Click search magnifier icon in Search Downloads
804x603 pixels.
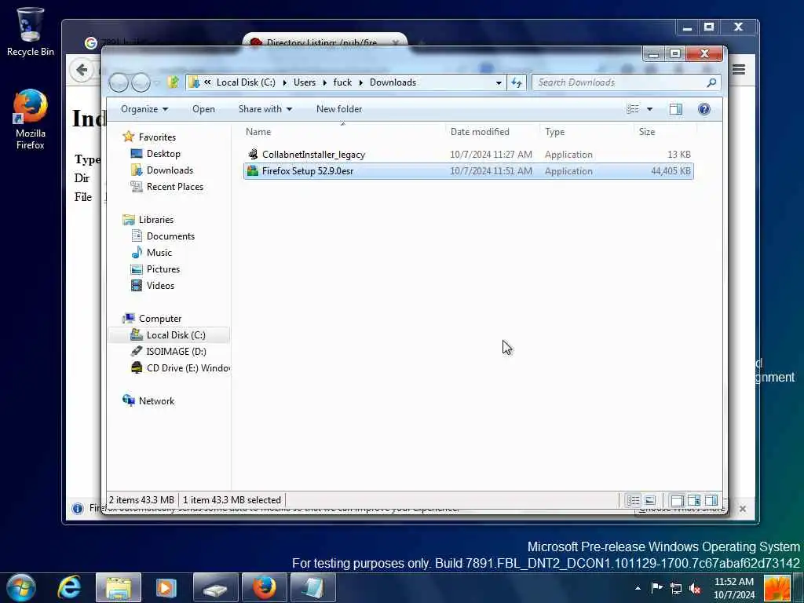711,82
